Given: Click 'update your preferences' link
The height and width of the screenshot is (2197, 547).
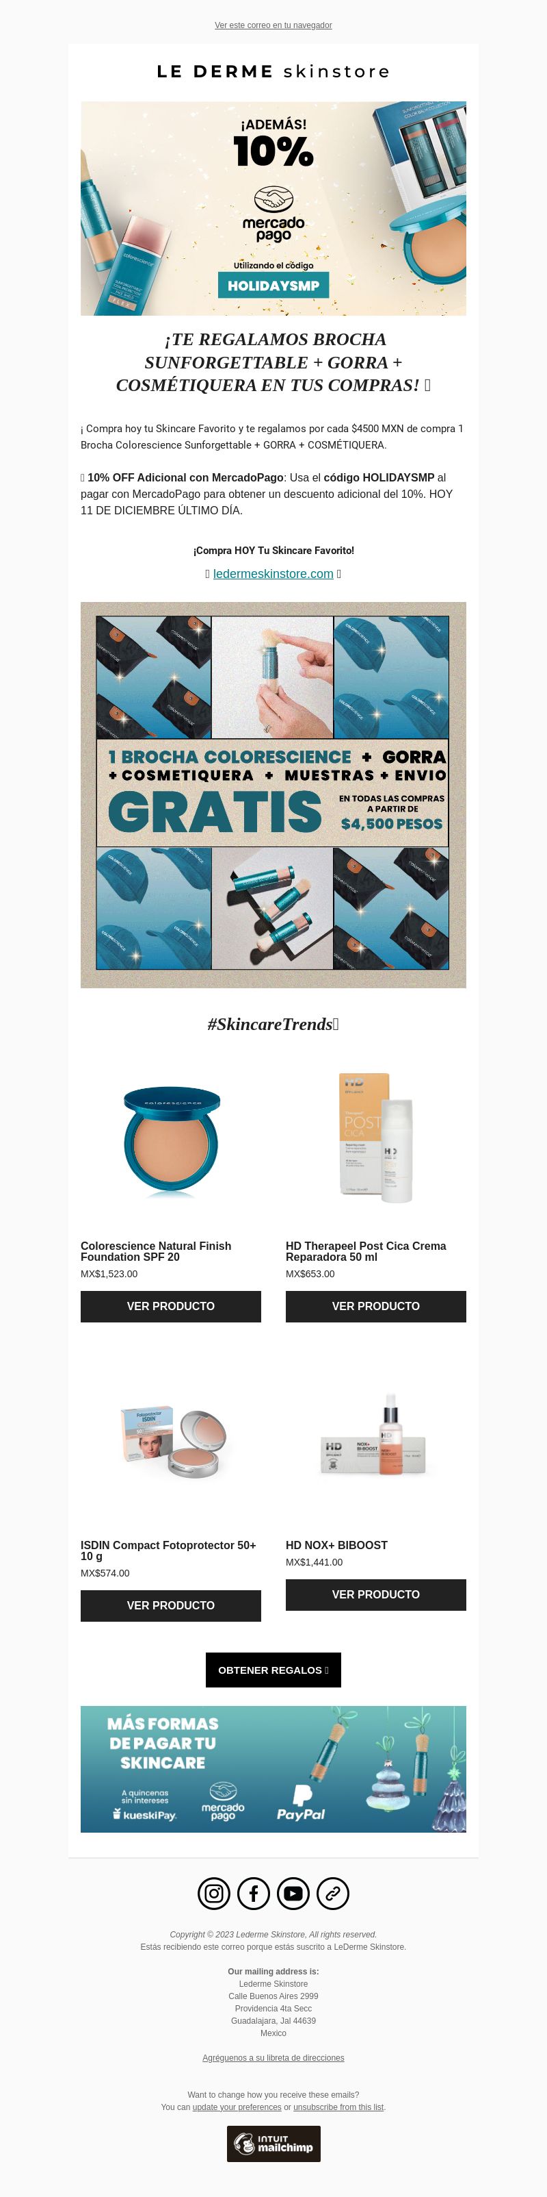Looking at the screenshot, I should [237, 2107].
